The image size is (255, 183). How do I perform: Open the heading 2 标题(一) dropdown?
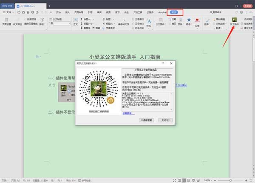[87, 23]
